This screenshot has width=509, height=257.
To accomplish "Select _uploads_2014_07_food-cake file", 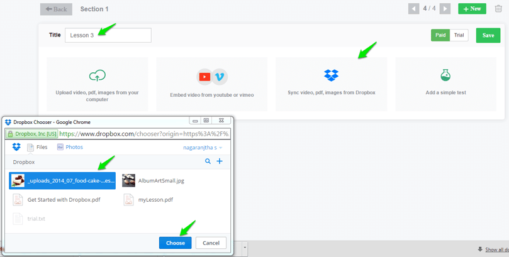I will click(62, 180).
